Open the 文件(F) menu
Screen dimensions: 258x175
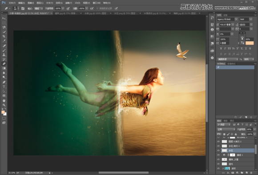(x=12, y=3)
